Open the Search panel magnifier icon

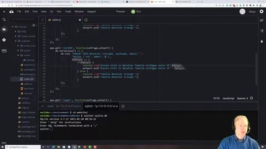(x=4, y=19)
